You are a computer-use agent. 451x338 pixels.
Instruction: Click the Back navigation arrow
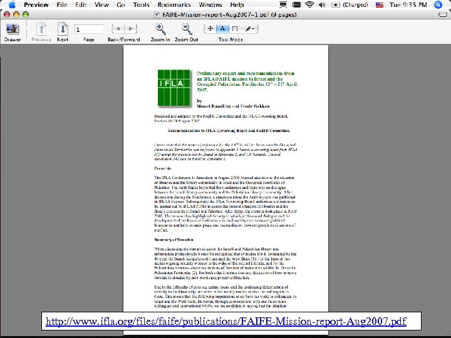click(x=118, y=29)
